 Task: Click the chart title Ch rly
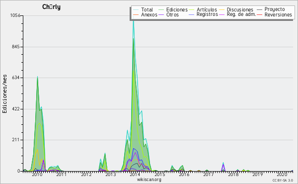[51, 7]
